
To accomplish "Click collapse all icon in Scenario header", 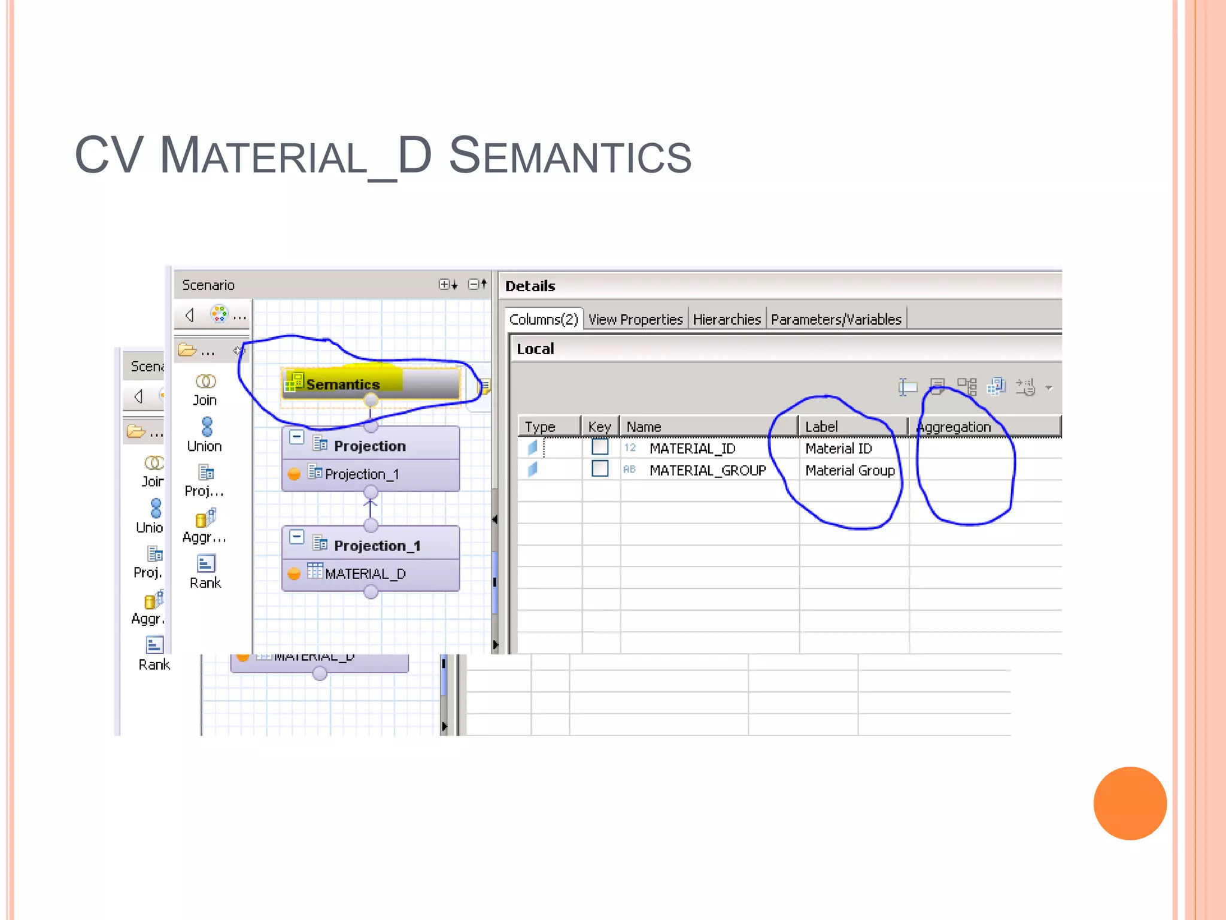I will tap(477, 284).
